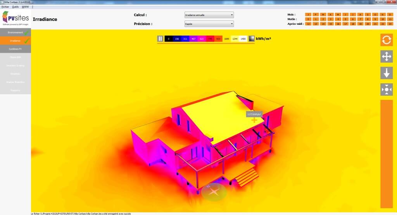Toggle hour 0 in Matin row
The width and height of the screenshot is (397, 215).
pyautogui.click(x=308, y=19)
